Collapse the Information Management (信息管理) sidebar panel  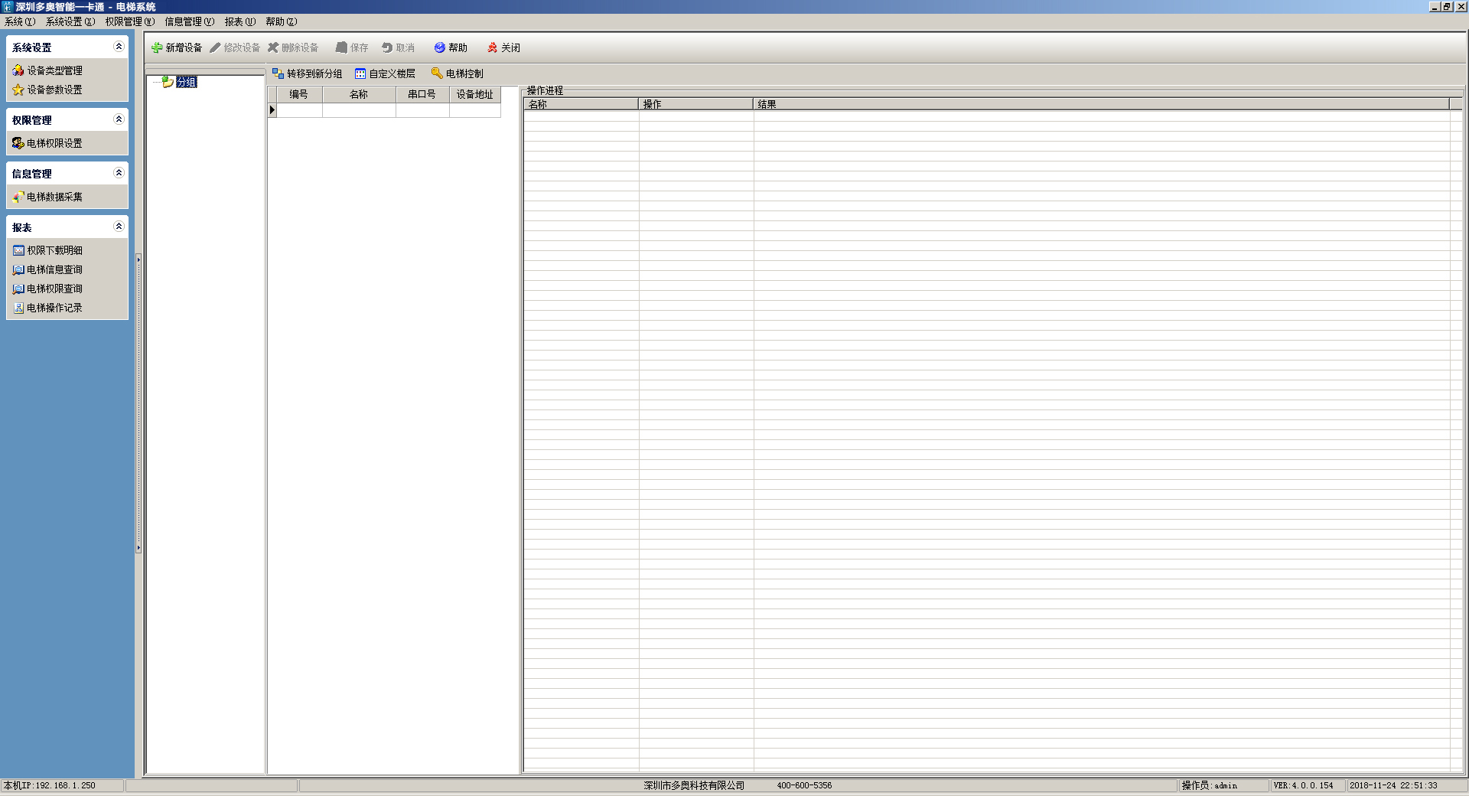[x=119, y=173]
